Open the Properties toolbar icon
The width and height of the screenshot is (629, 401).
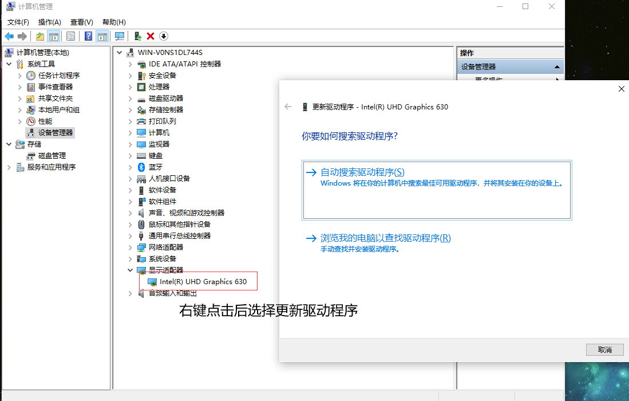click(x=70, y=37)
